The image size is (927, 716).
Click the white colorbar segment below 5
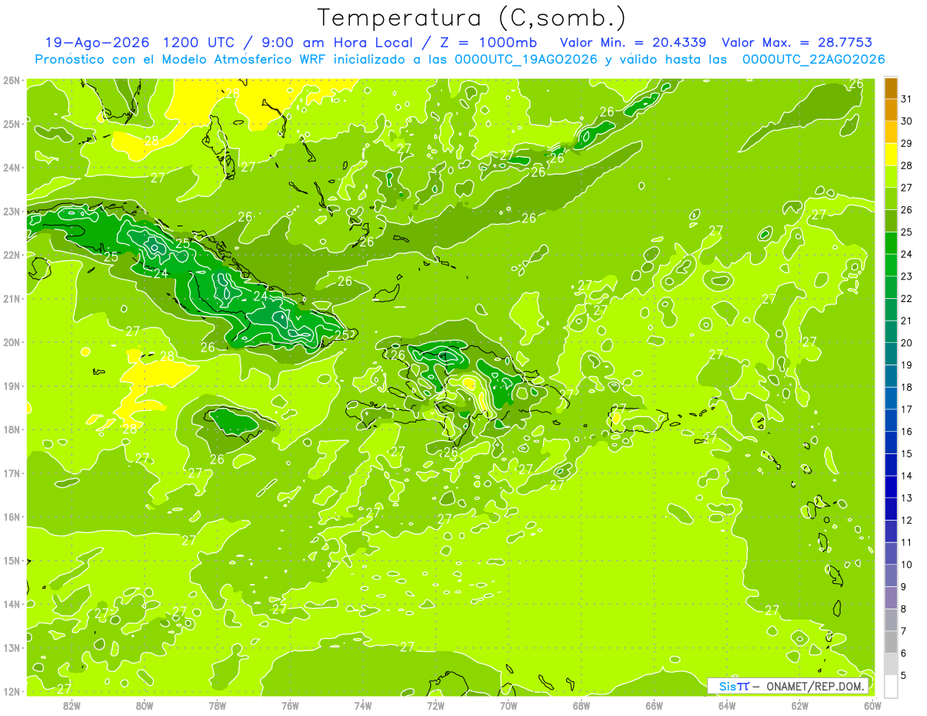[891, 686]
